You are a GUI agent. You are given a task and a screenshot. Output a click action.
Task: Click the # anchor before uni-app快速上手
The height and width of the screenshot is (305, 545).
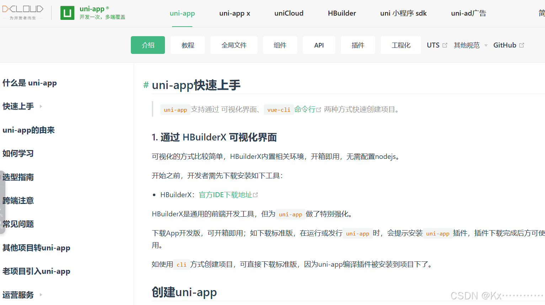pyautogui.click(x=146, y=85)
